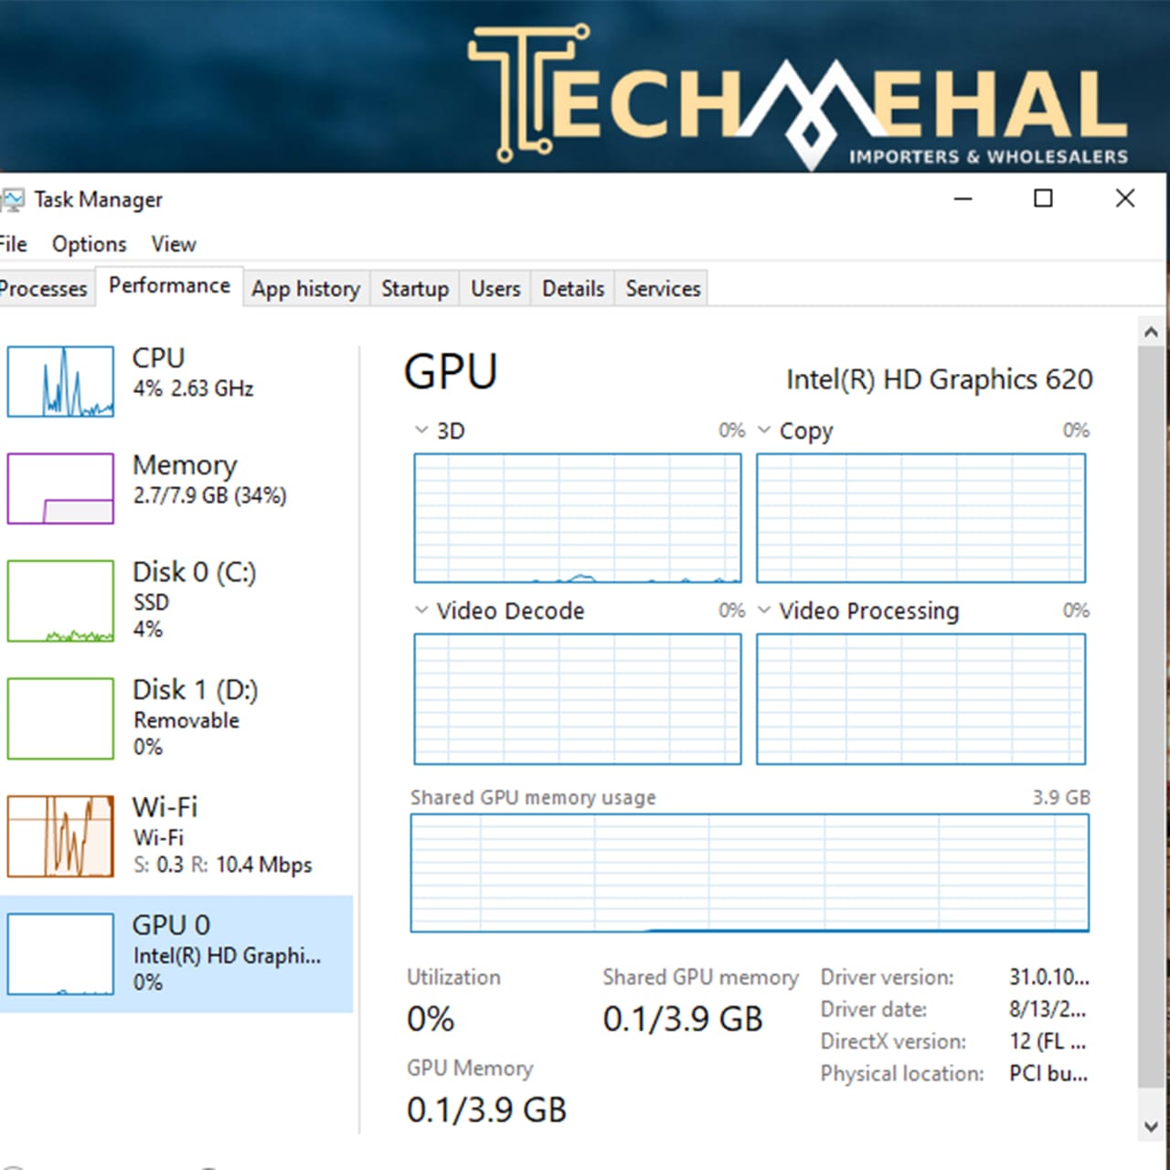The height and width of the screenshot is (1170, 1170).
Task: Select the Memory usage thumbnail graph
Action: (x=60, y=488)
